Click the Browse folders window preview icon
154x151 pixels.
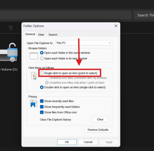pos(34,56)
